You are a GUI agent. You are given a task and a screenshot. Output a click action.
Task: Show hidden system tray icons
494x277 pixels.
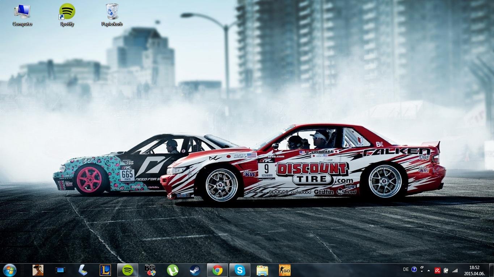429,270
